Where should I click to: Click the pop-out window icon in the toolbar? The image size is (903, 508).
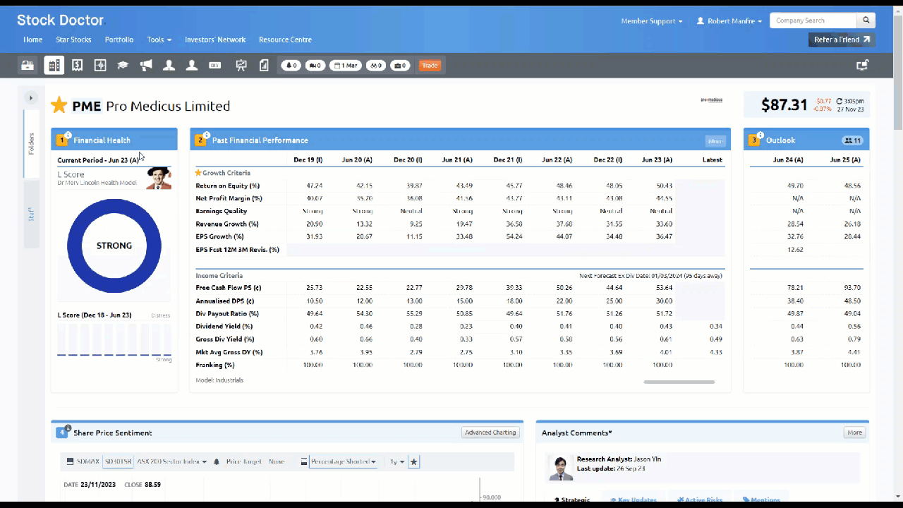(x=862, y=66)
